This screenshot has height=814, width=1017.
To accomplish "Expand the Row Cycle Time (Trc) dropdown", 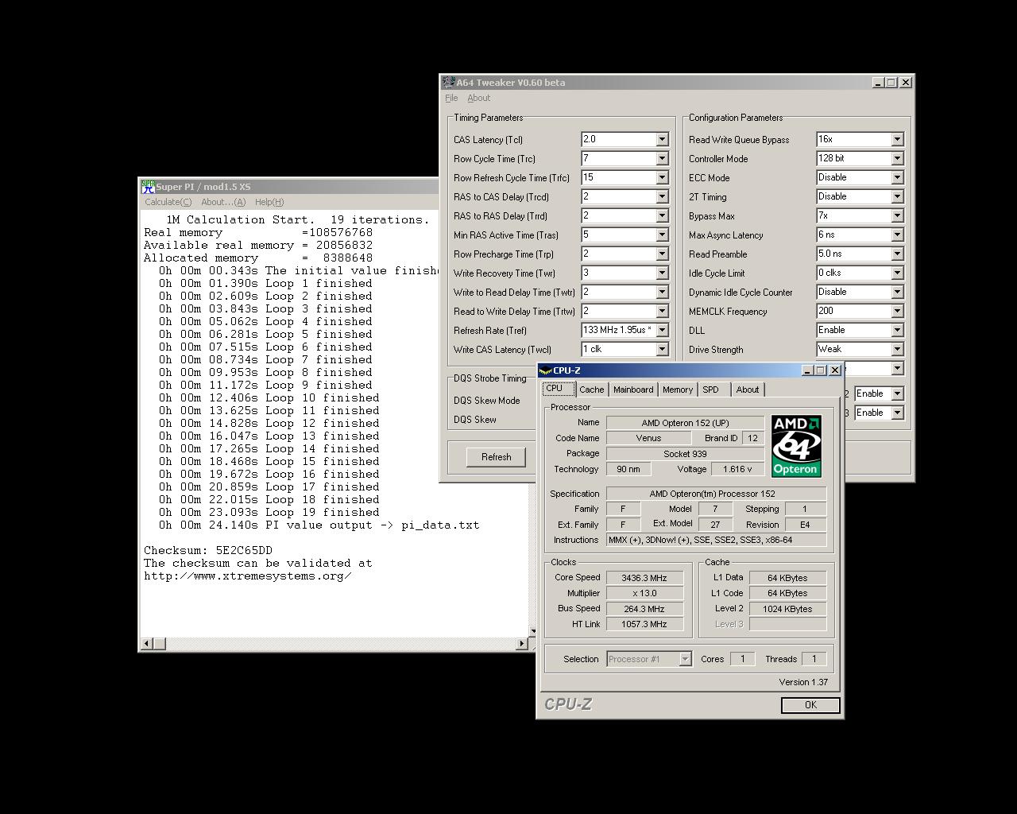I will [662, 158].
